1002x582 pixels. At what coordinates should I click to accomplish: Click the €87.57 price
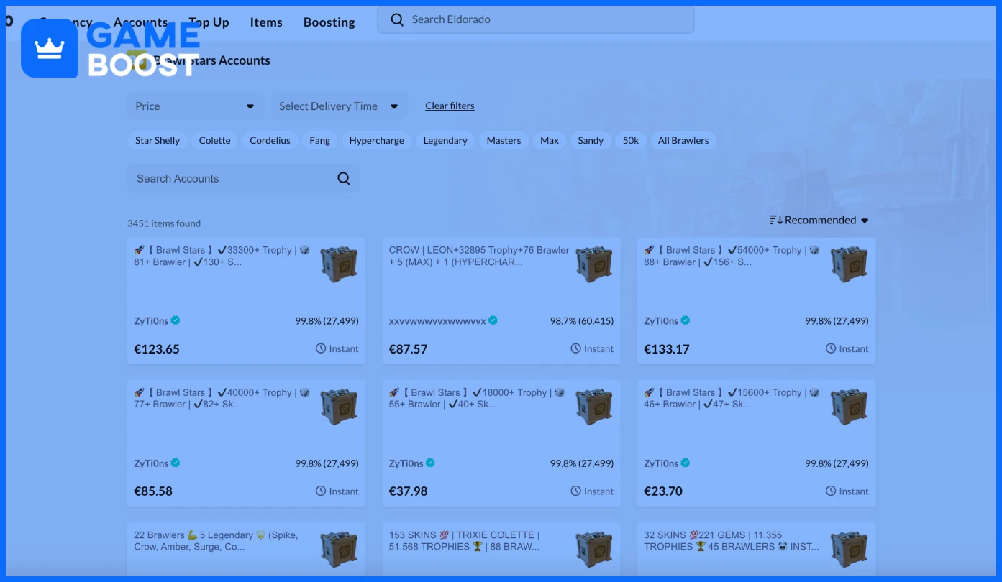coord(408,349)
